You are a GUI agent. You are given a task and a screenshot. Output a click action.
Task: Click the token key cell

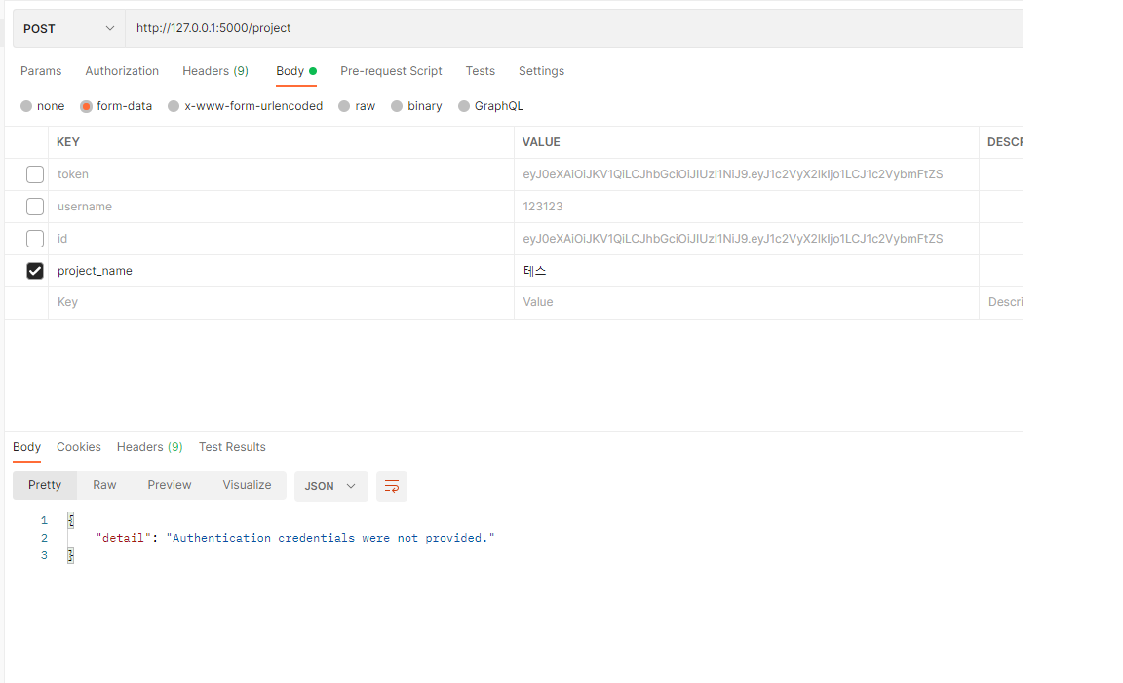[281, 174]
